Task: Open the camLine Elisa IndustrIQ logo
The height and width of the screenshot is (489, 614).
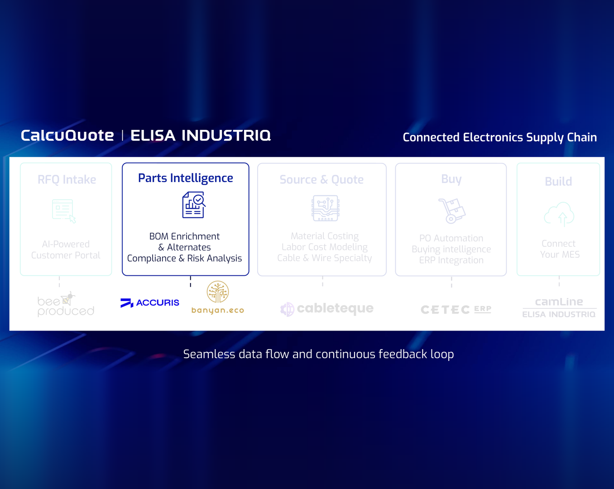Action: 559,308
